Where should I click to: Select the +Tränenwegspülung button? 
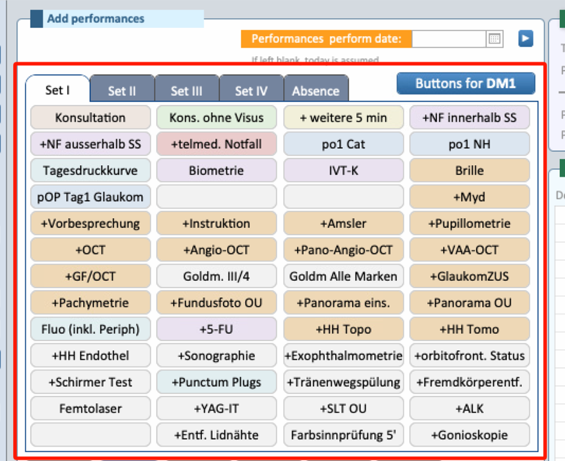tap(344, 382)
